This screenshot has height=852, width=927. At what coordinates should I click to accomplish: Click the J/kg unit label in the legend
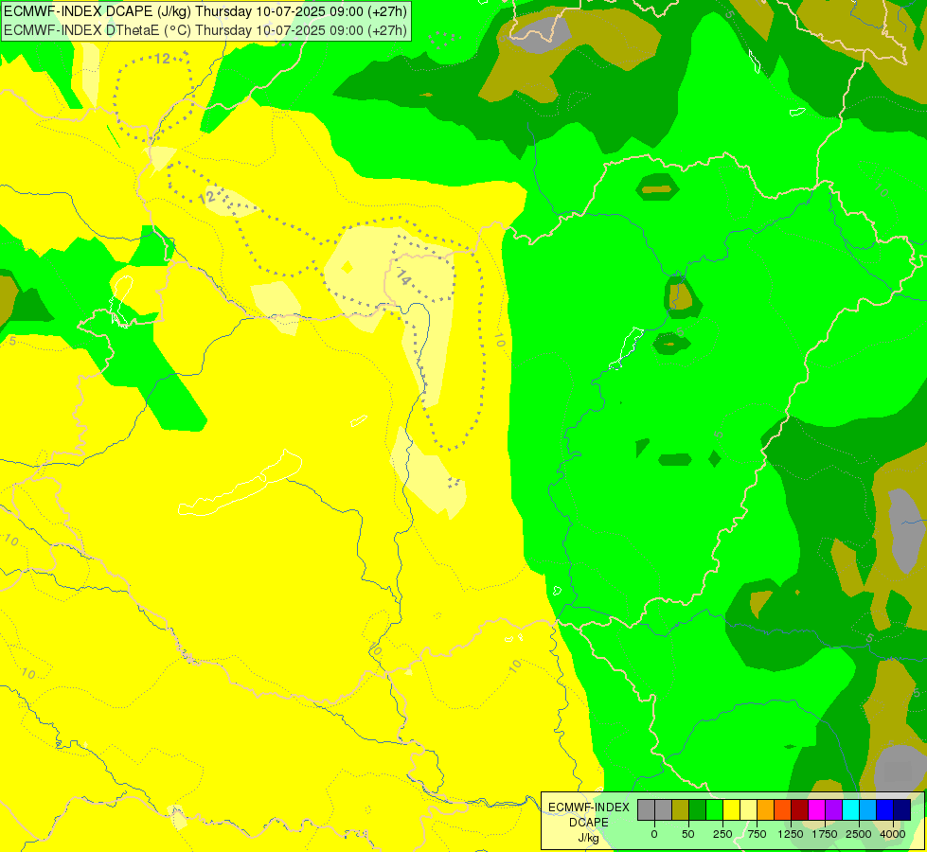[x=588, y=838]
